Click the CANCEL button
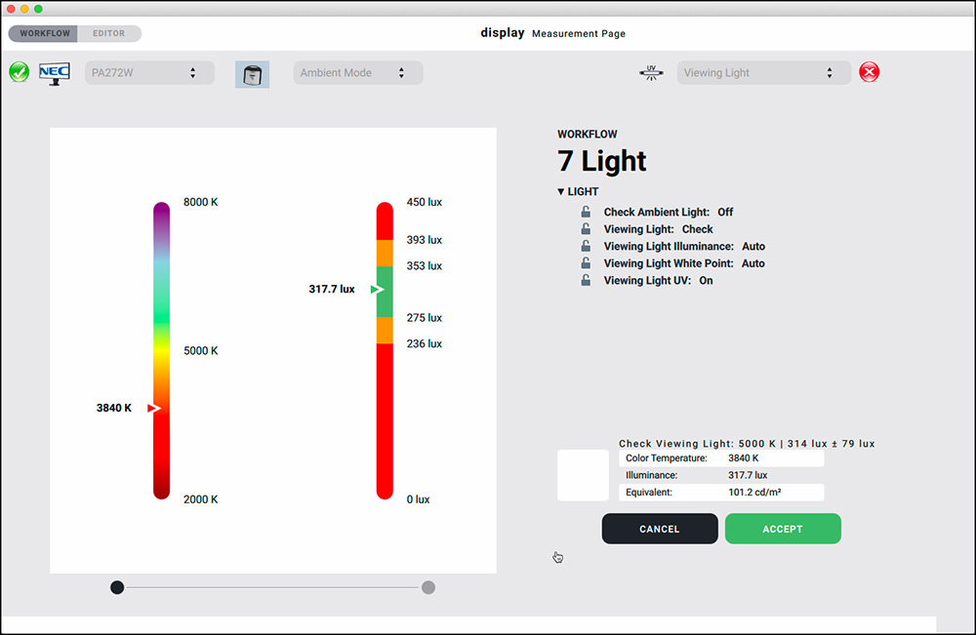 coord(659,529)
